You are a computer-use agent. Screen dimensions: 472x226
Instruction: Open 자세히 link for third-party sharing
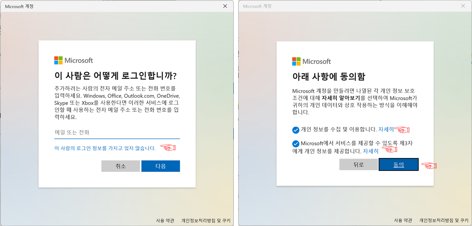tap(371, 151)
